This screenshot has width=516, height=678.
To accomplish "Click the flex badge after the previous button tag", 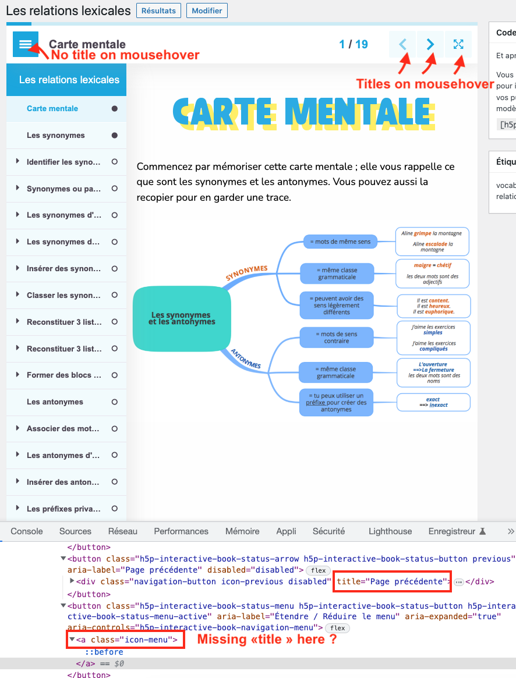I will pos(318,570).
